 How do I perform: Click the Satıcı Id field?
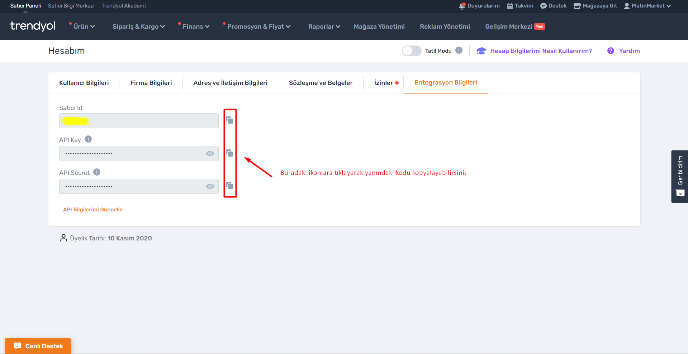tap(139, 121)
